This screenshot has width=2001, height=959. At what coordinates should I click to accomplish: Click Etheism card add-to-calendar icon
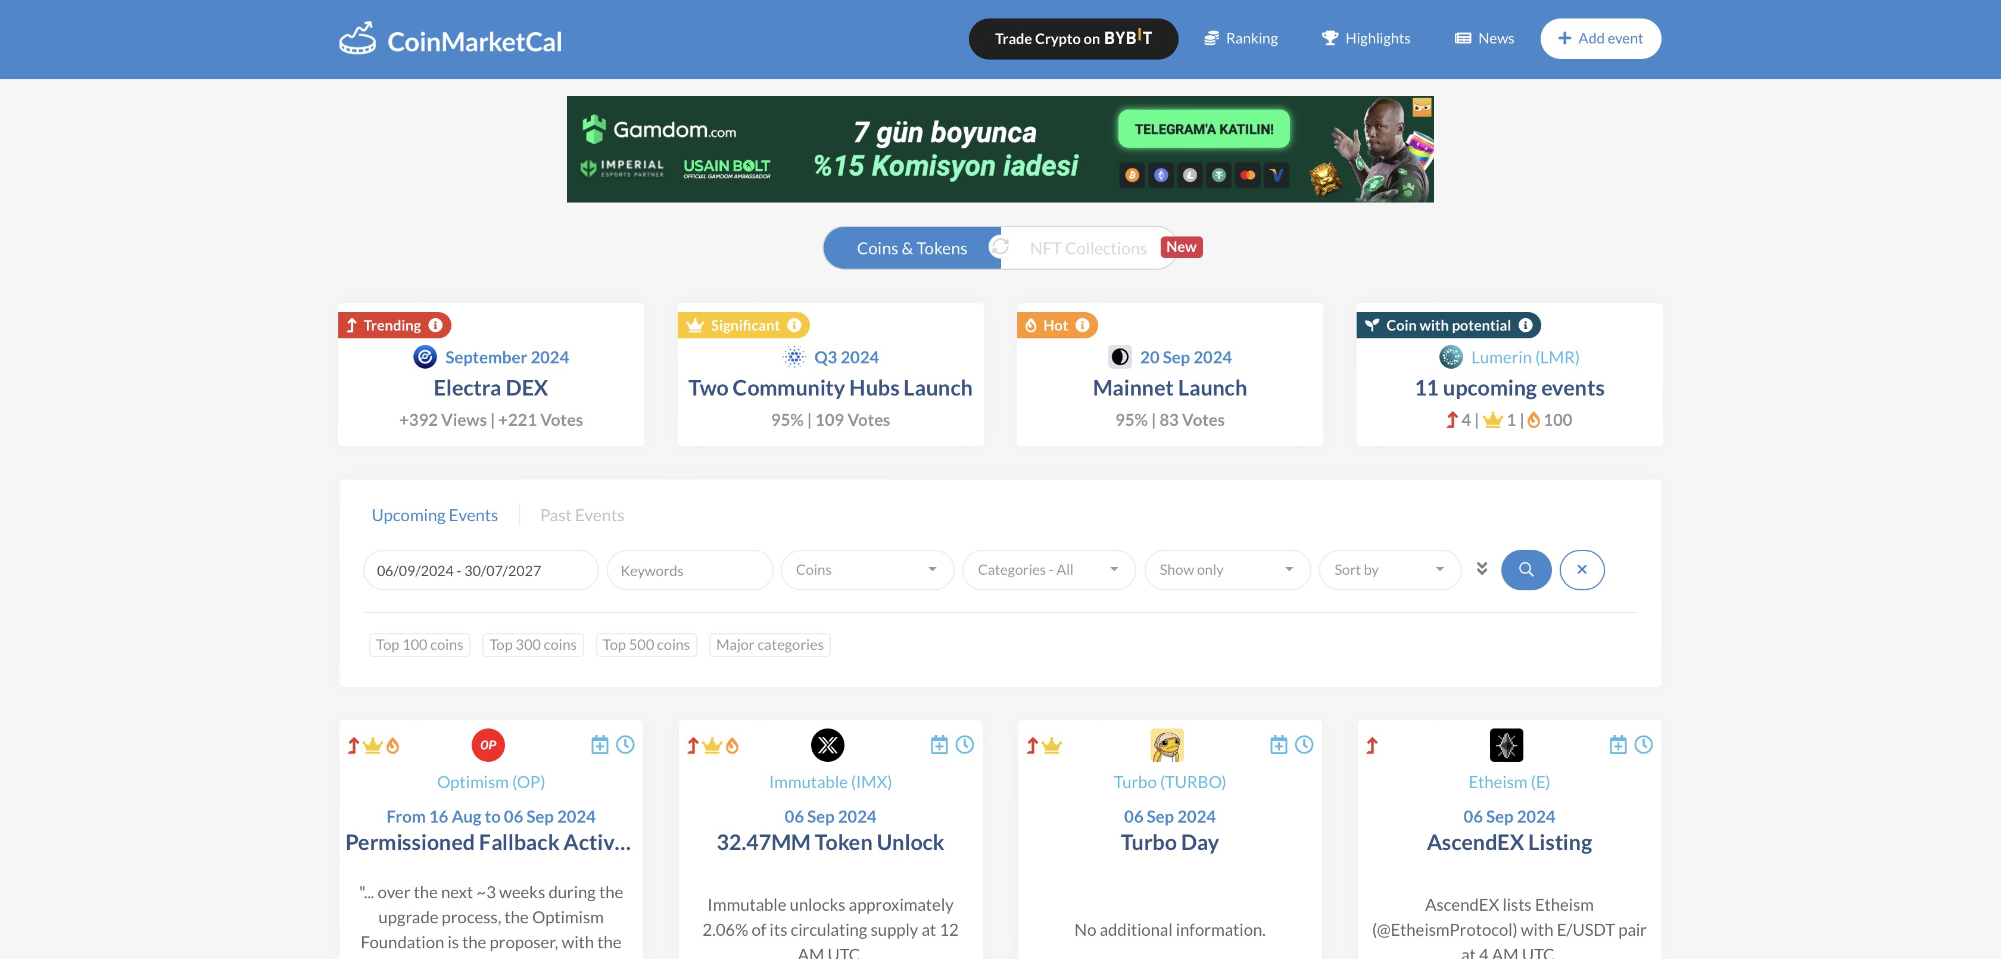1617,745
